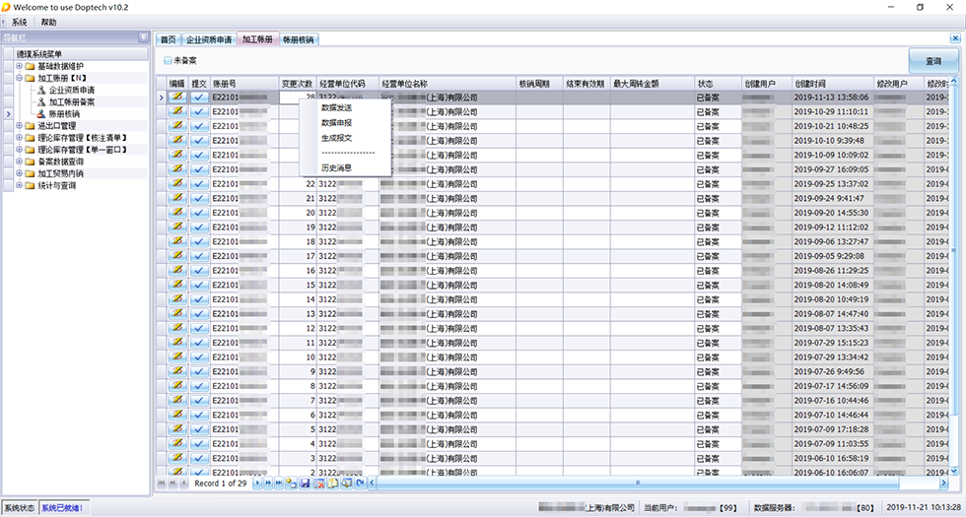Viewport: 966px width, 517px height.
Task: Toggle the 未备案 checkbox
Action: 167,61
